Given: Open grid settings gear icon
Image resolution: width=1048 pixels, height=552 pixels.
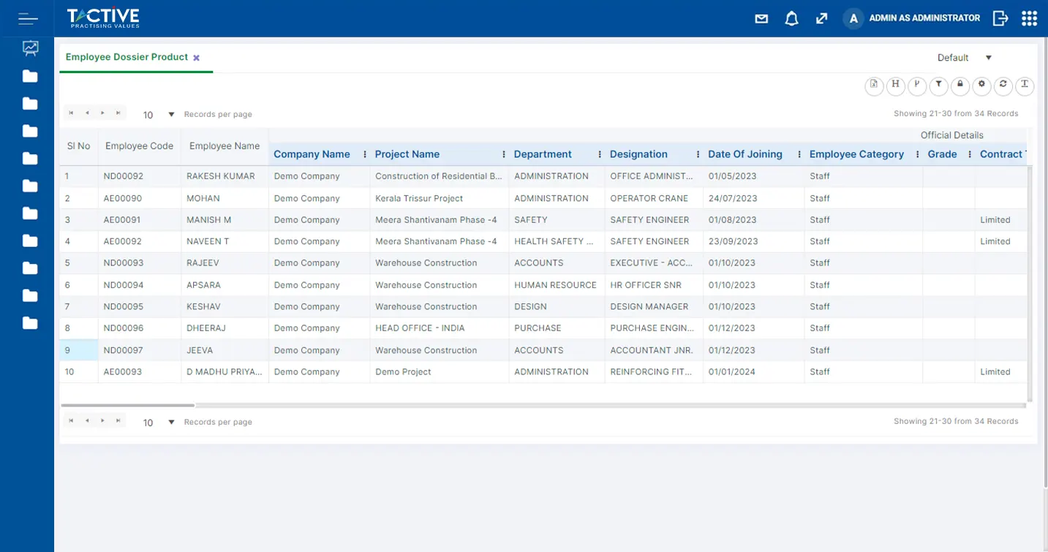Looking at the screenshot, I should [981, 86].
